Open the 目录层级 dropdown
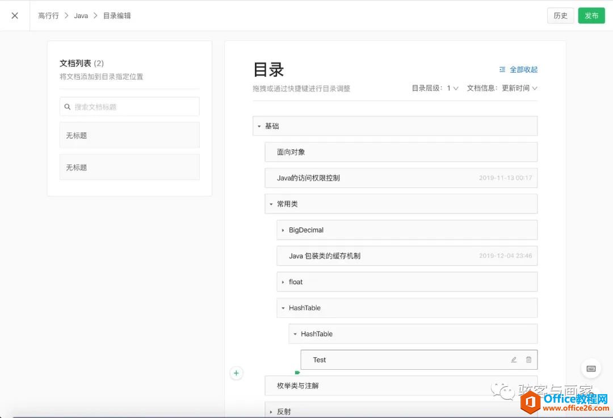 point(452,88)
